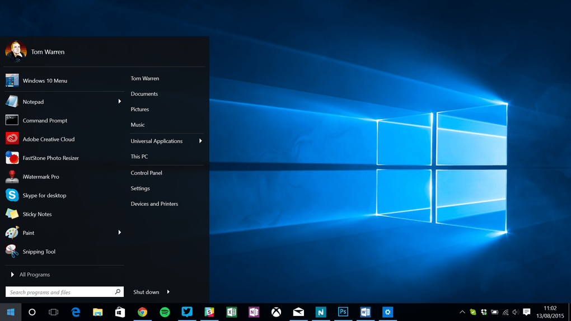571x321 pixels.
Task: Open the Settings gear on taskbar
Action: (x=387, y=312)
